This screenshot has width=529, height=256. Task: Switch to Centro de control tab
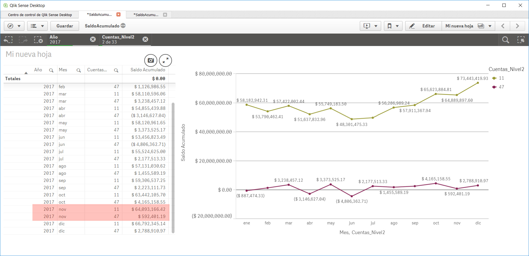click(40, 15)
